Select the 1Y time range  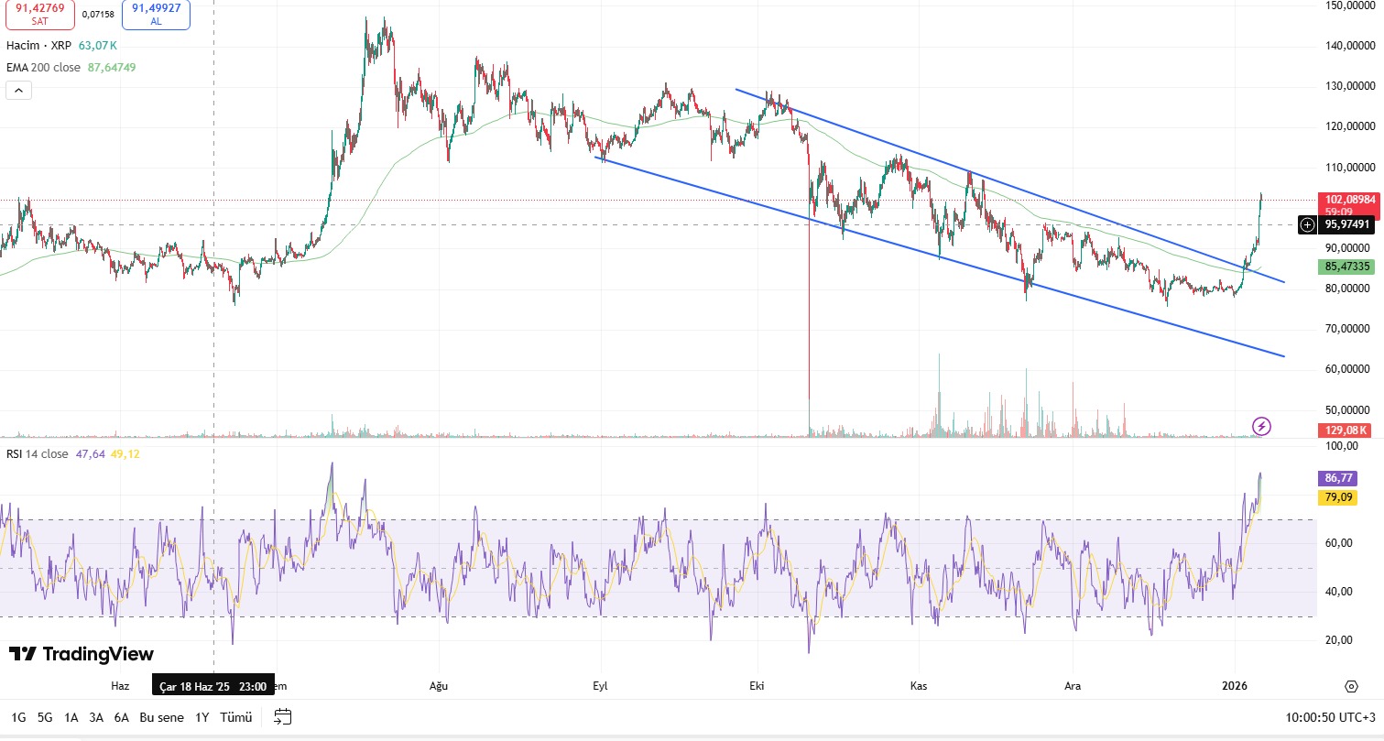pos(202,717)
